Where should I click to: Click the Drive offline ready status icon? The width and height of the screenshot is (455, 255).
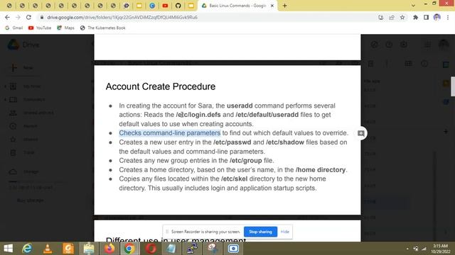tap(375, 45)
